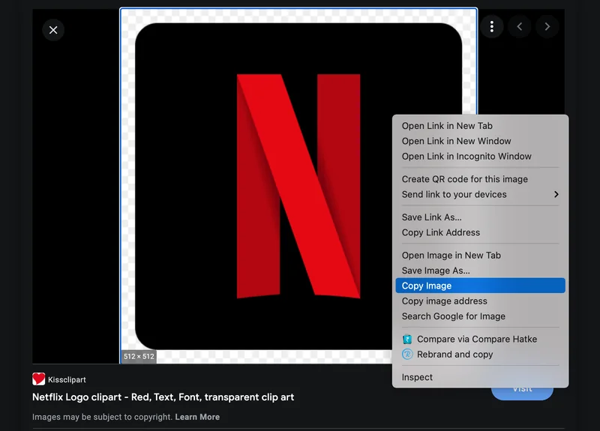600x431 pixels.
Task: Choose Open Link in Incognito Window
Action: coord(466,157)
